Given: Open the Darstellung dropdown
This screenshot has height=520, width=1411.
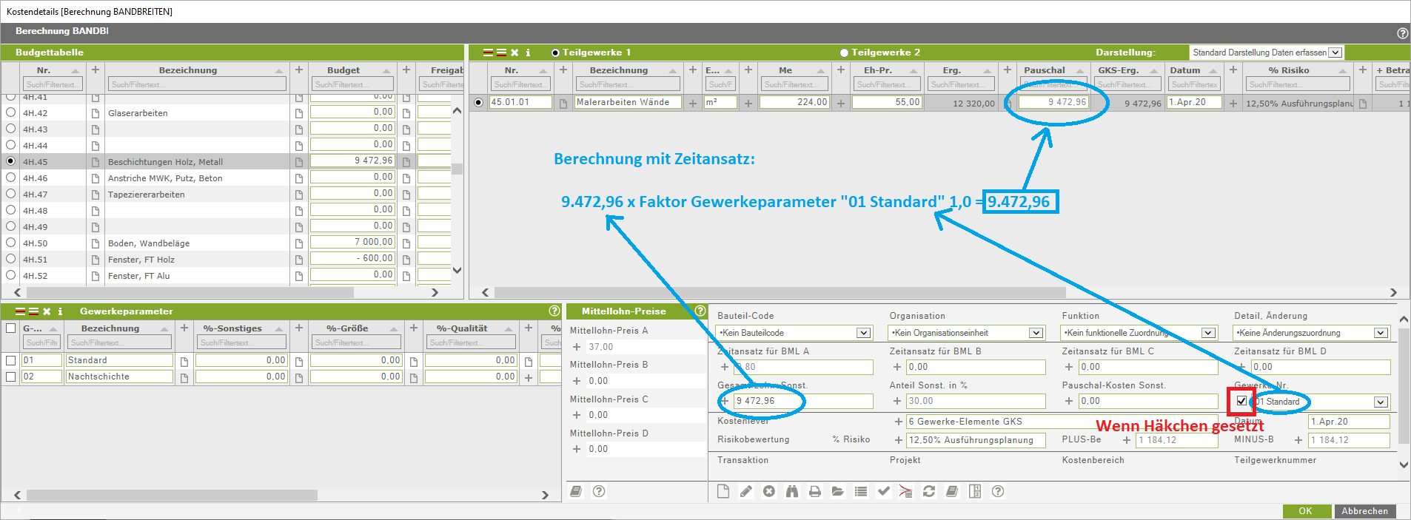Looking at the screenshot, I should click(x=1335, y=53).
